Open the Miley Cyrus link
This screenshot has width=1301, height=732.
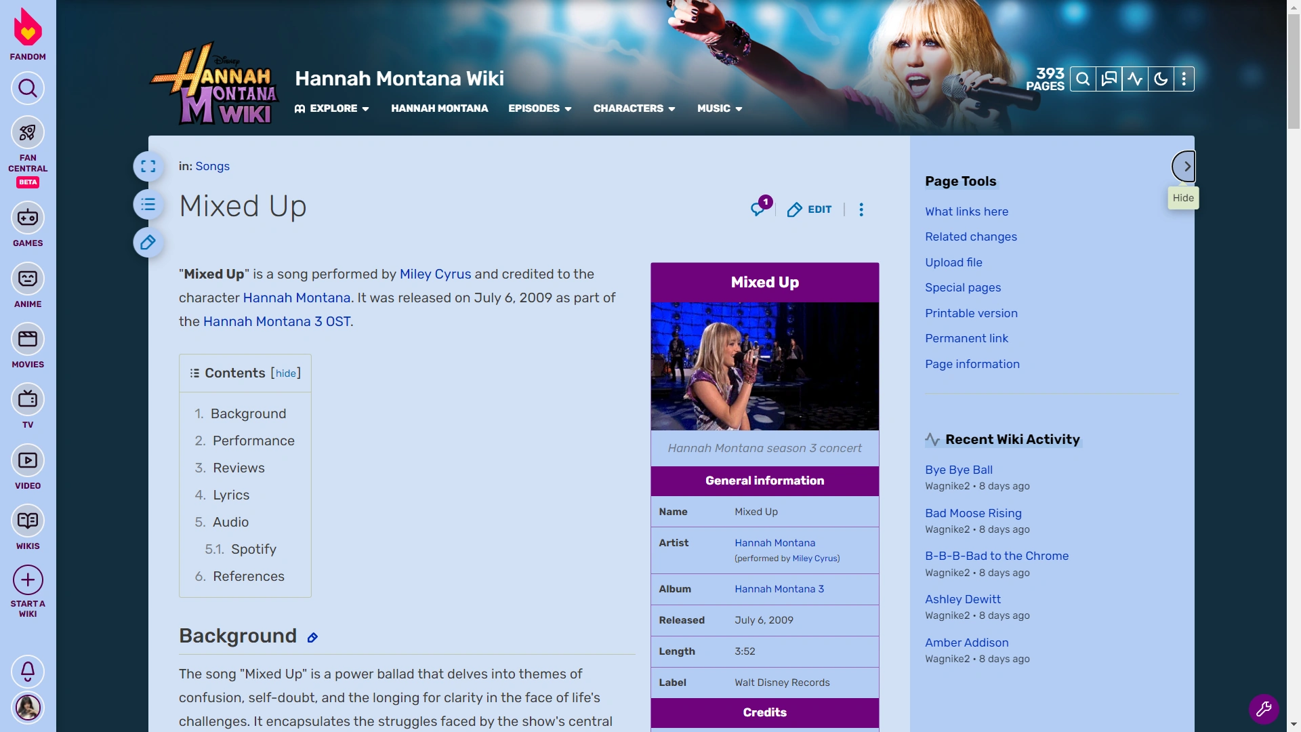(435, 274)
